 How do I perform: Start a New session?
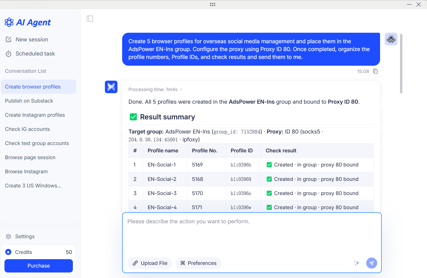32,40
